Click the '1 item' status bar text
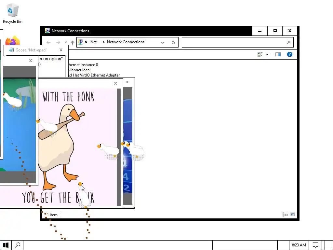The image size is (333, 250). point(52,215)
